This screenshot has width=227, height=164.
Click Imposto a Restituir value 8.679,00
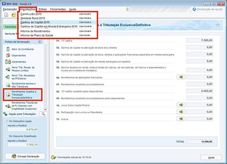coord(23,129)
